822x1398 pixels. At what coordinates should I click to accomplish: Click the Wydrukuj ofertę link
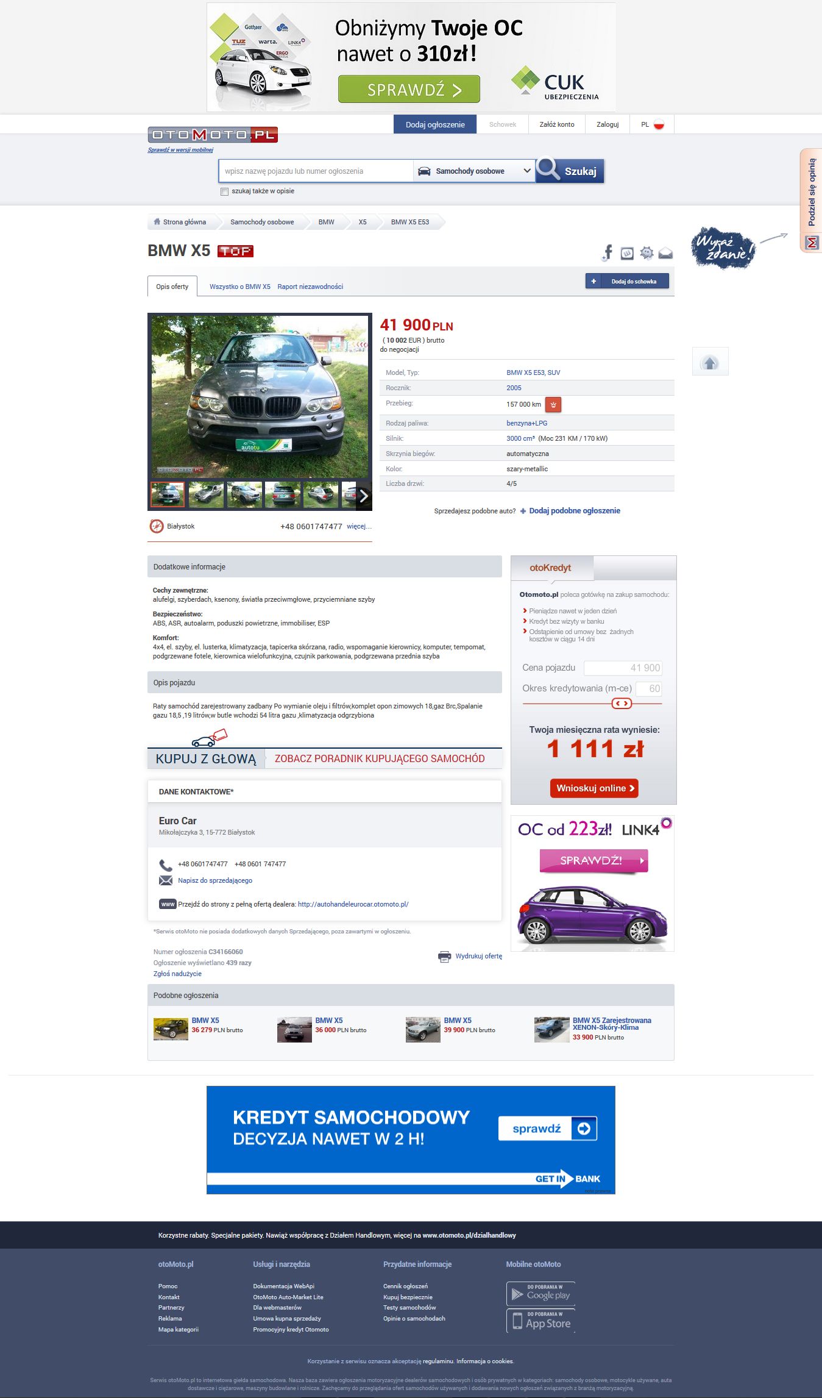pos(479,956)
